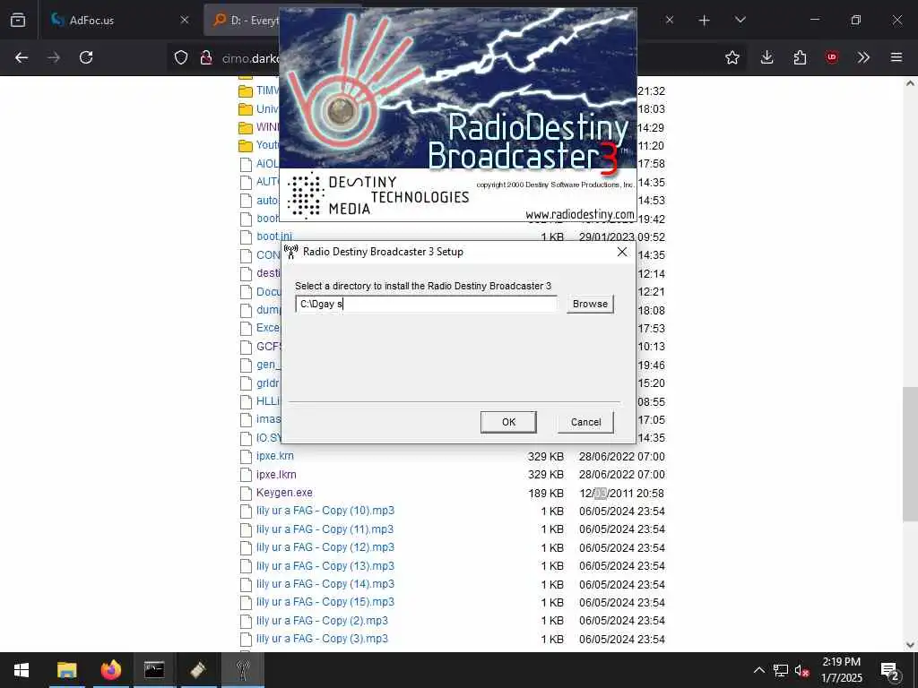
Task: Open taskbar clock showing 2:19 PM
Action: pos(841,670)
